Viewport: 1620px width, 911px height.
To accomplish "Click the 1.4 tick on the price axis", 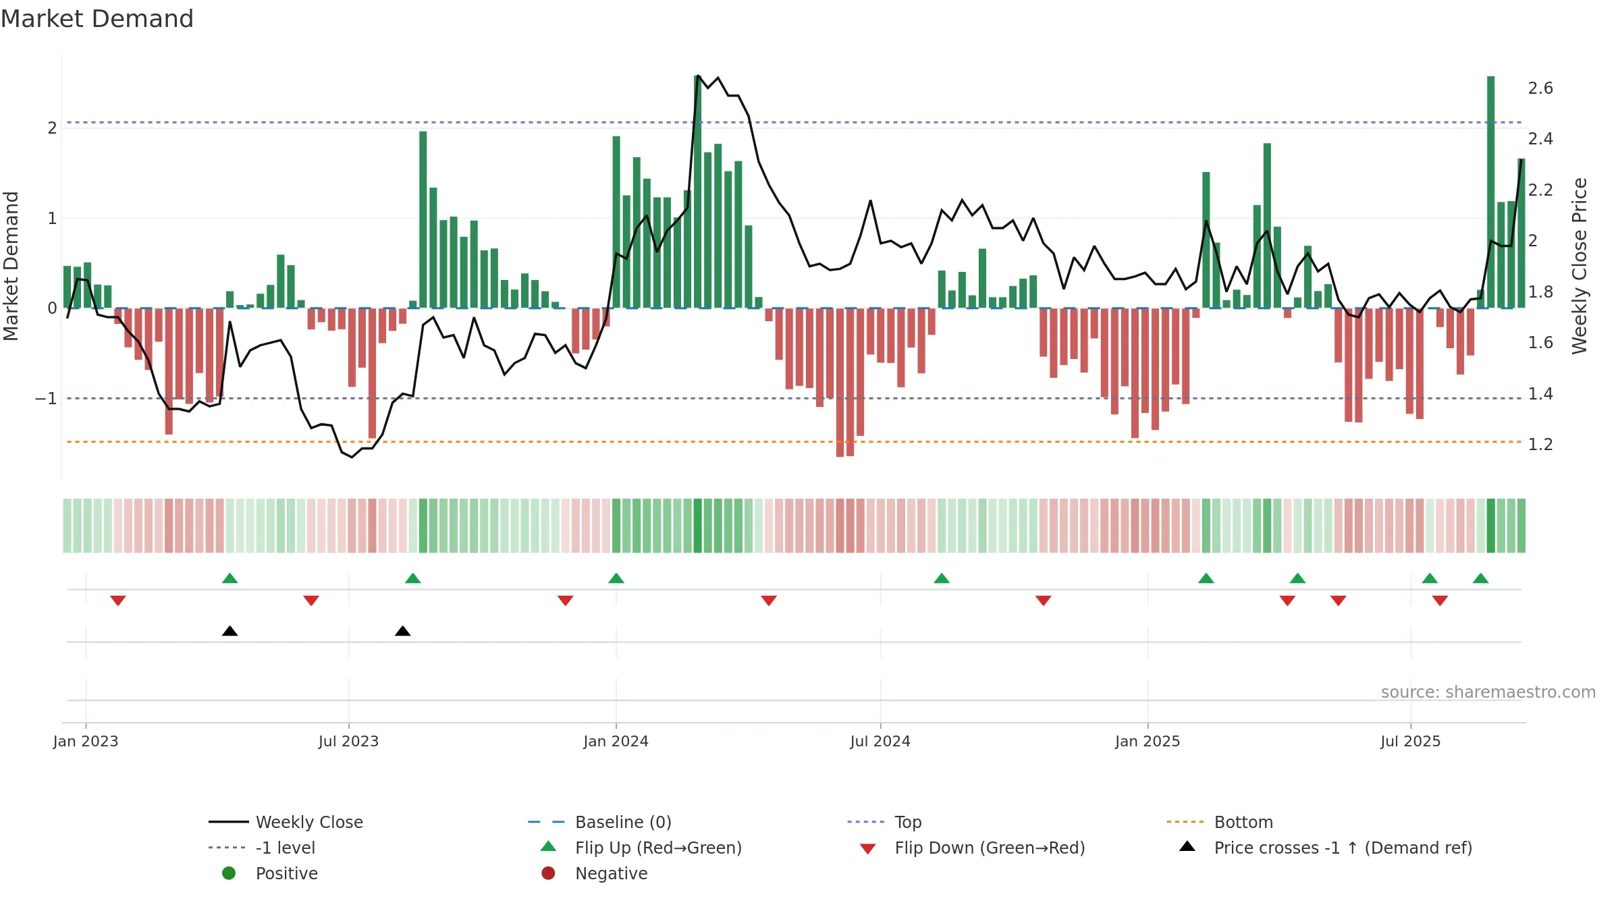I will (x=1540, y=393).
